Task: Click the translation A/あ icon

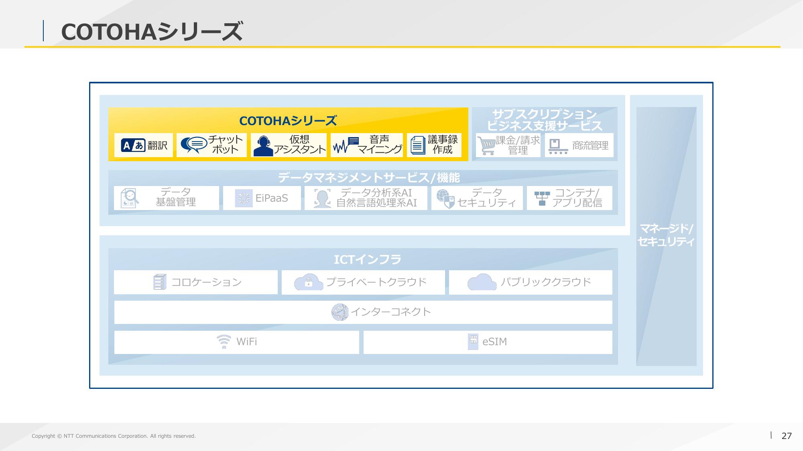Action: pyautogui.click(x=133, y=145)
